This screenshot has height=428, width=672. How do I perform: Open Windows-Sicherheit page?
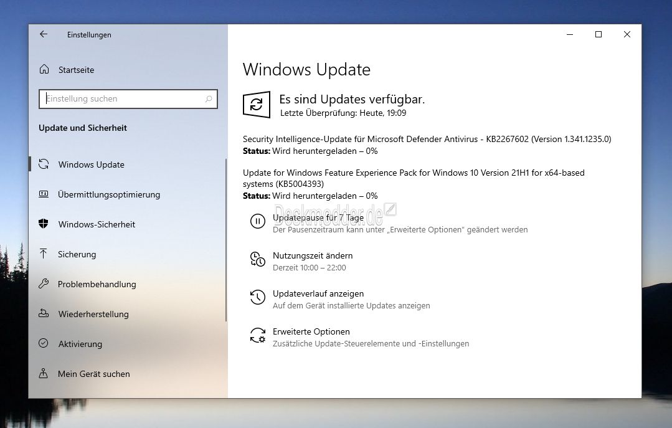tap(97, 224)
